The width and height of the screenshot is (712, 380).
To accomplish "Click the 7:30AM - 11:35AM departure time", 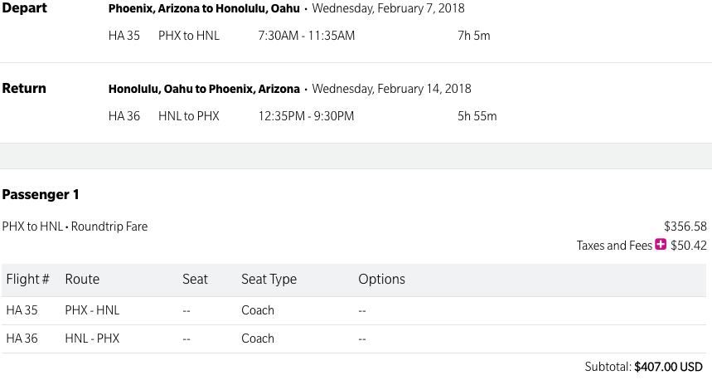I will pyautogui.click(x=307, y=36).
